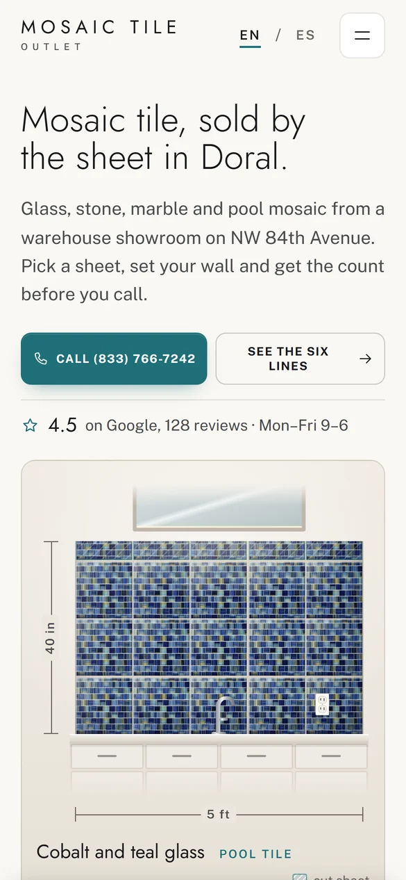Click the mirror above the tile wall

(219, 507)
